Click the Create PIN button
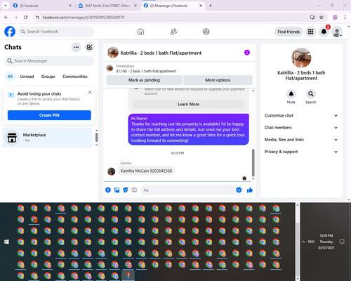The width and height of the screenshot is (351, 281). [49, 115]
